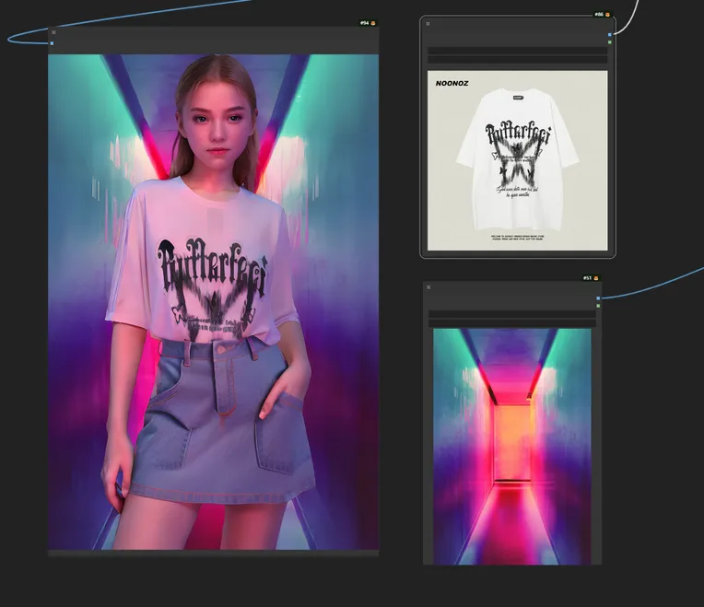Click the #94 node ID badge
The width and height of the screenshot is (704, 607).
(365, 22)
